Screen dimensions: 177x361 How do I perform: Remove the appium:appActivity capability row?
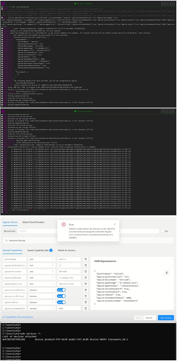86,284
